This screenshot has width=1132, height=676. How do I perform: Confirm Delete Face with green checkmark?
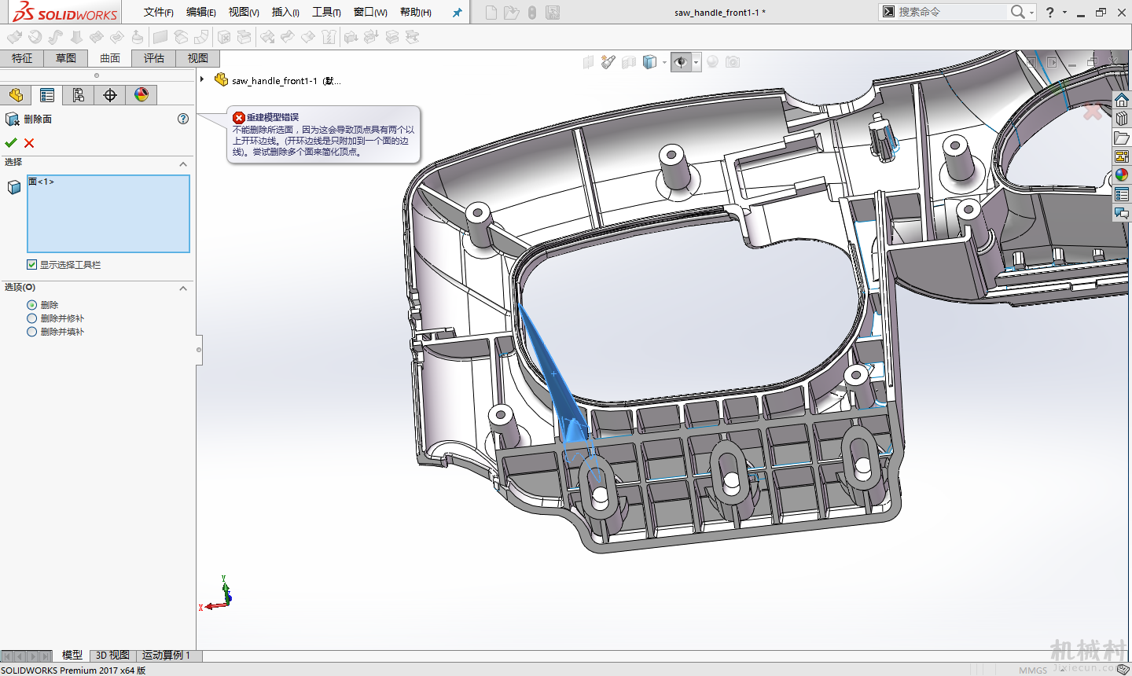click(x=11, y=143)
